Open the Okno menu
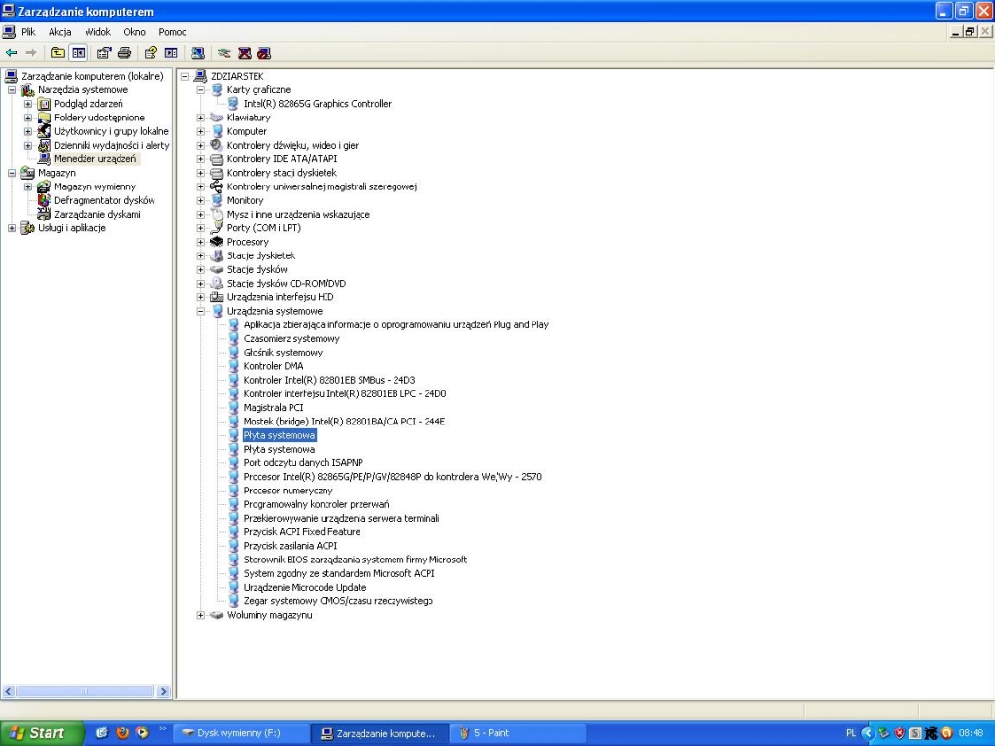Image resolution: width=995 pixels, height=746 pixels. [x=134, y=32]
